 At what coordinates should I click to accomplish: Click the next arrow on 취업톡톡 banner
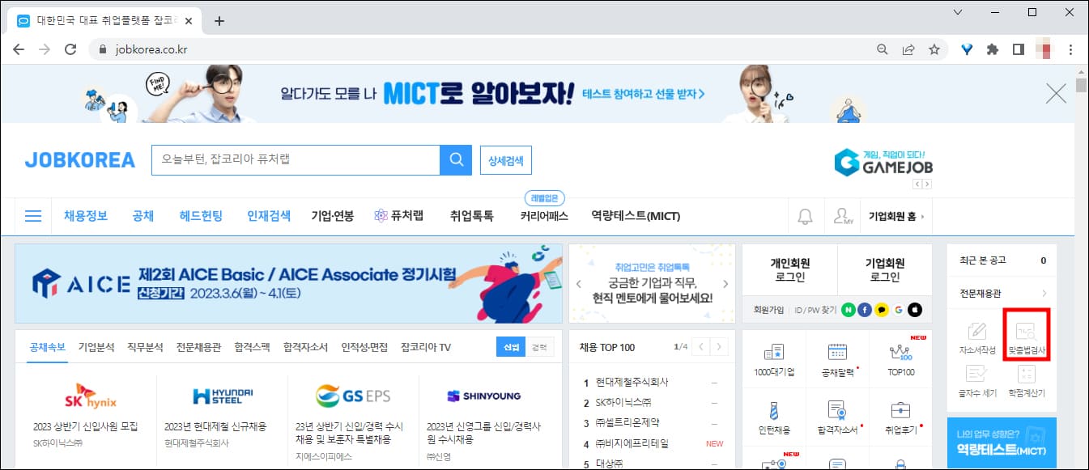(725, 283)
